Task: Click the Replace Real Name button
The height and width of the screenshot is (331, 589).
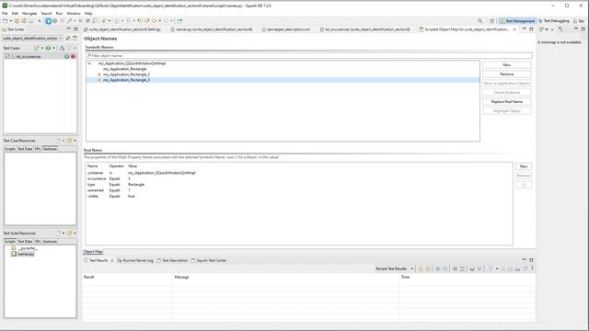Action: (507, 102)
